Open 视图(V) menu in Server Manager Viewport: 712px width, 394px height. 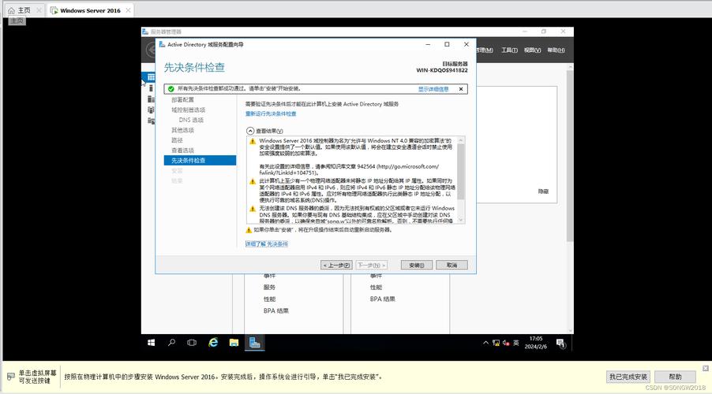coord(532,50)
